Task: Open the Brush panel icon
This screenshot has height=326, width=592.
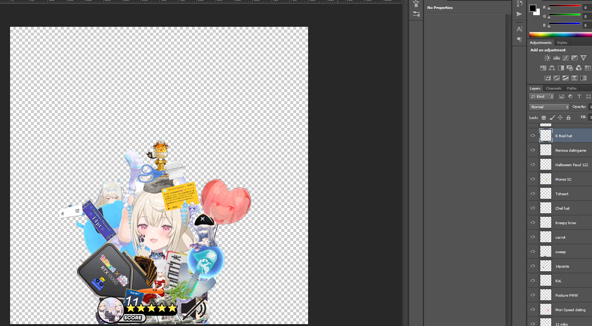Action: 416,4
